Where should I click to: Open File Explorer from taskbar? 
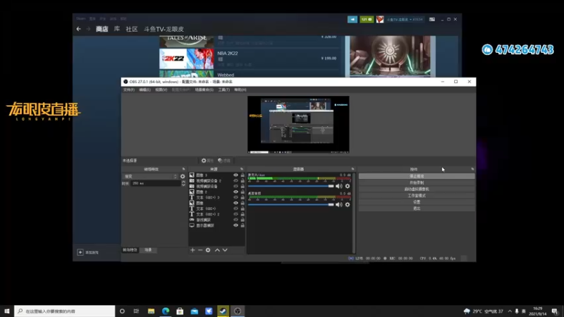[x=151, y=311]
